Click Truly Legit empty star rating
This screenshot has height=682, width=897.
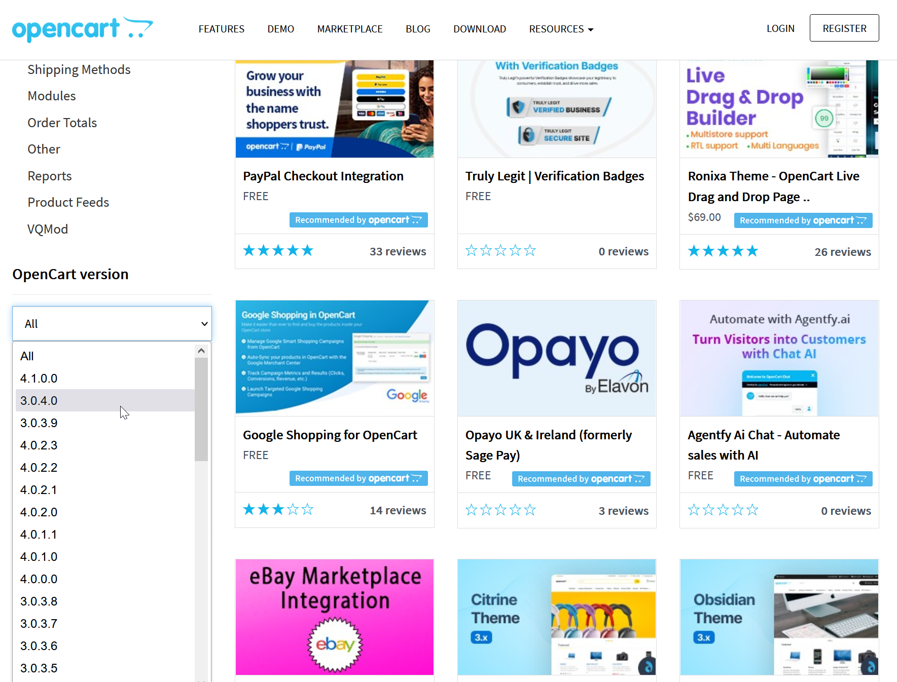pyautogui.click(x=501, y=251)
